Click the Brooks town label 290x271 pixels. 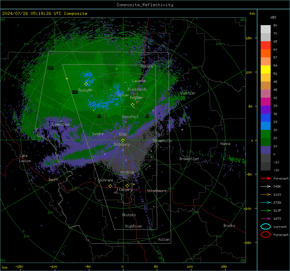click(x=229, y=226)
